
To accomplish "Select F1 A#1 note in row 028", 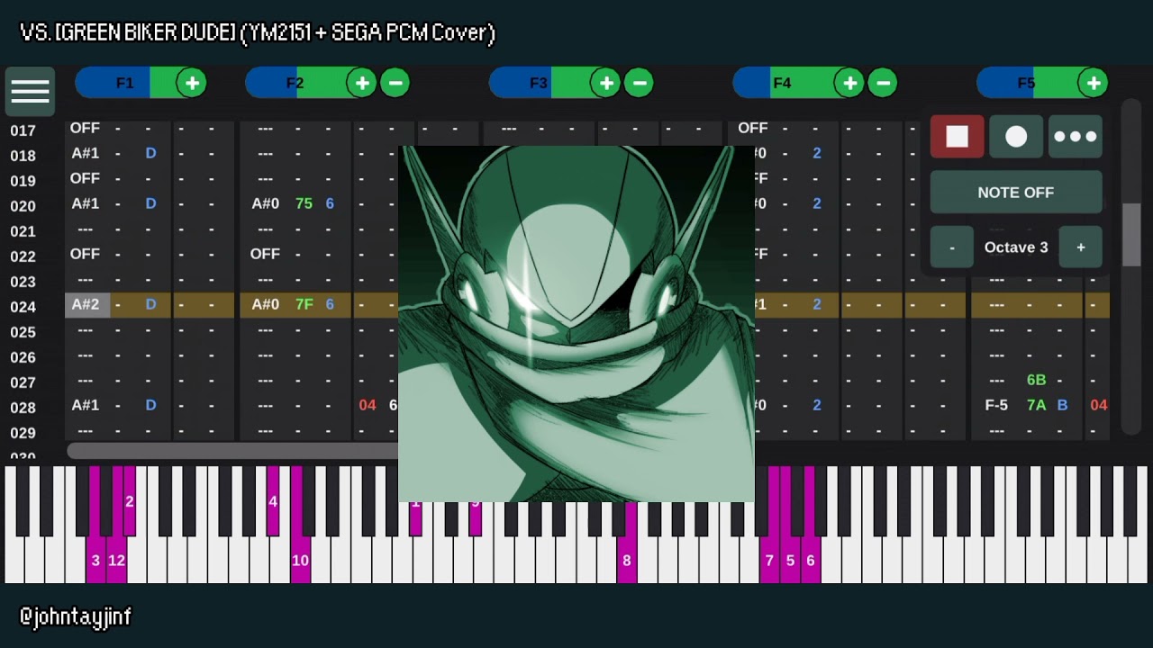I will [x=86, y=406].
